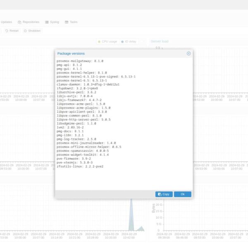
Task: Close the Package versions dialog
Action: tap(188, 53)
